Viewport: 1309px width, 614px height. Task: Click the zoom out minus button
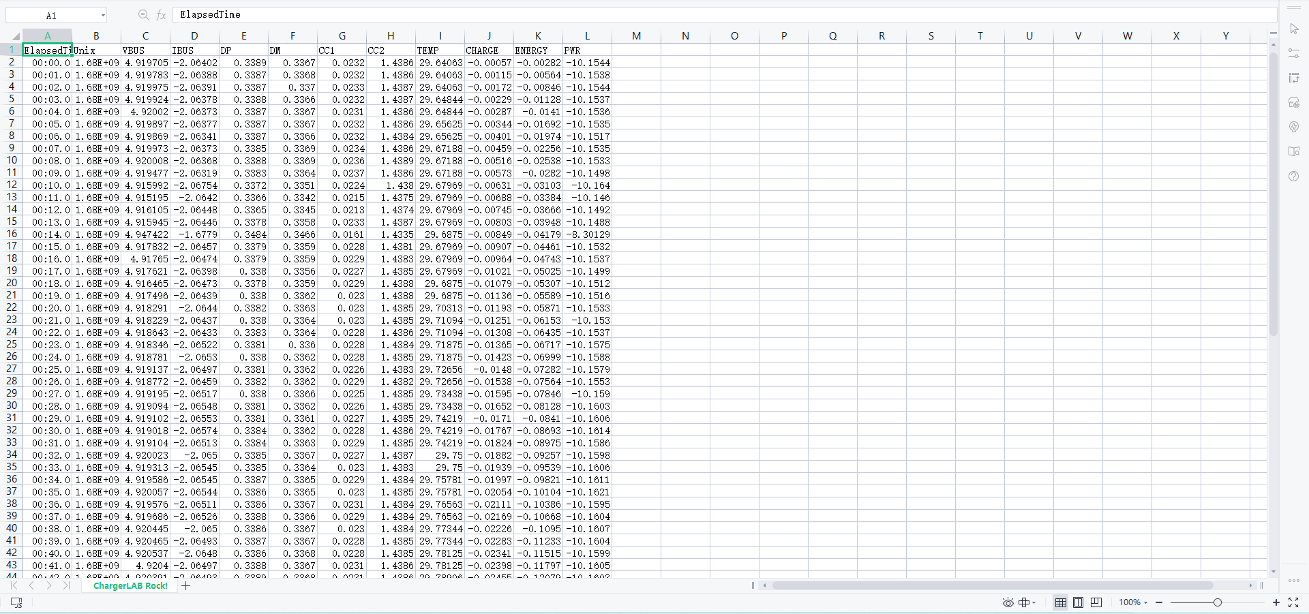1159,602
